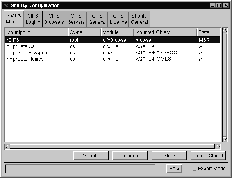Click the scroll up arrow
The height and width of the screenshot is (178, 232).
coord(225,30)
